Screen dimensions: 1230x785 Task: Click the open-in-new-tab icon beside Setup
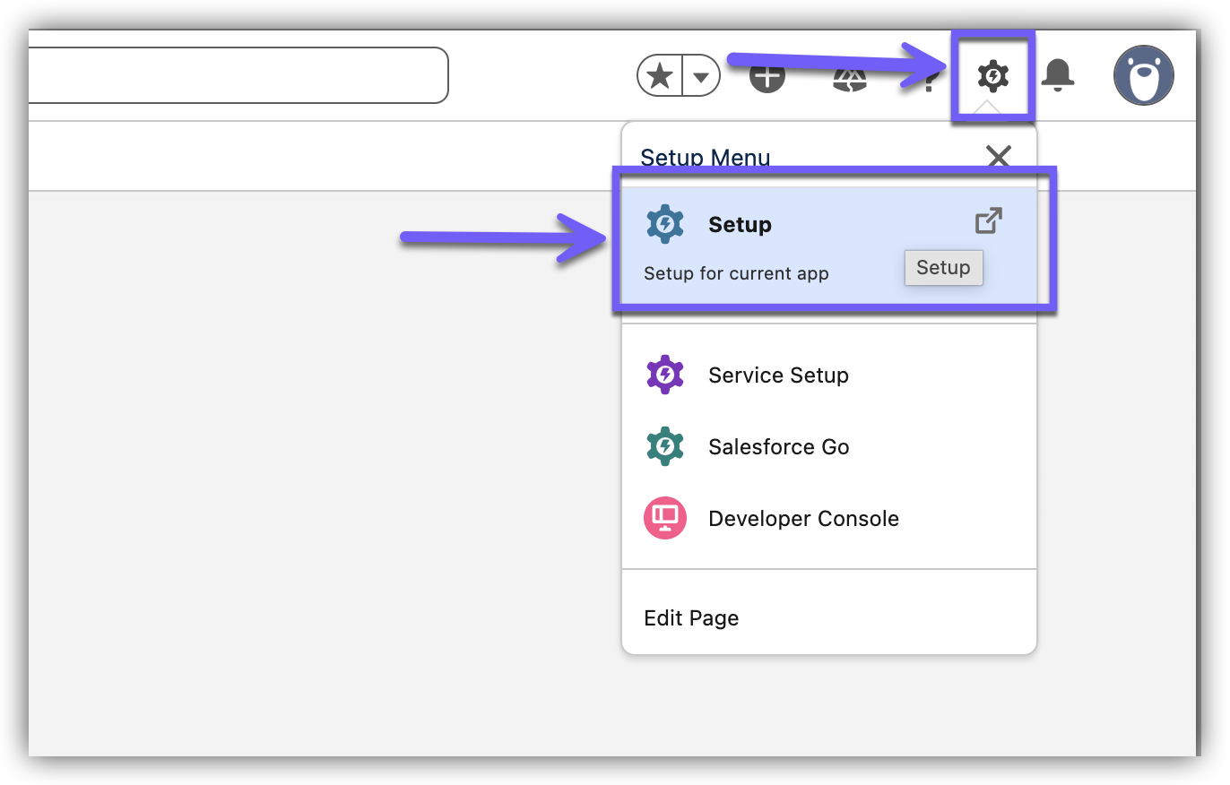pos(988,221)
